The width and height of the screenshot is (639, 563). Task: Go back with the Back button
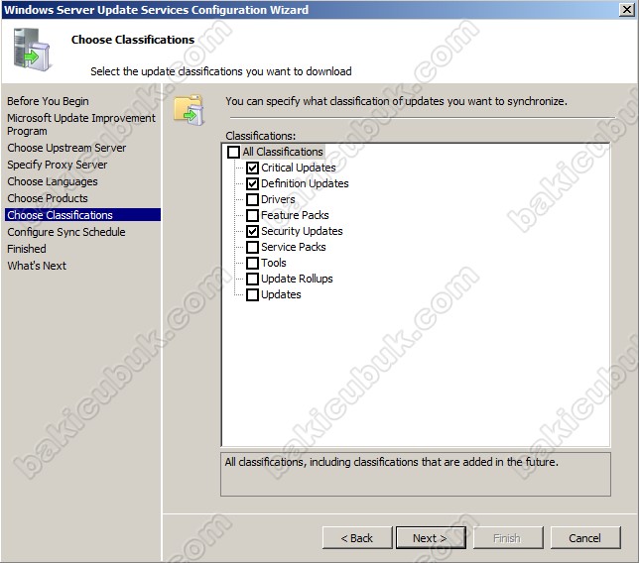pos(357,538)
